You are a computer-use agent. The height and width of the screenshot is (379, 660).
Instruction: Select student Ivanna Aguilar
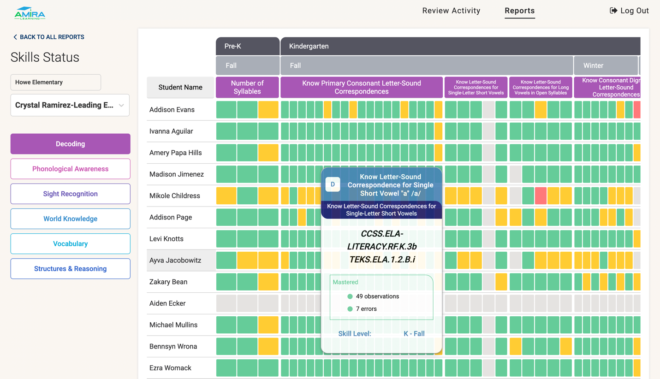click(171, 131)
